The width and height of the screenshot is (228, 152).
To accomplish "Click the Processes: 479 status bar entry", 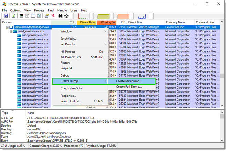I will tap(74, 146).
